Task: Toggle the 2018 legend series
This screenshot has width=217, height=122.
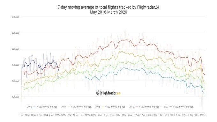Action: click(98, 107)
